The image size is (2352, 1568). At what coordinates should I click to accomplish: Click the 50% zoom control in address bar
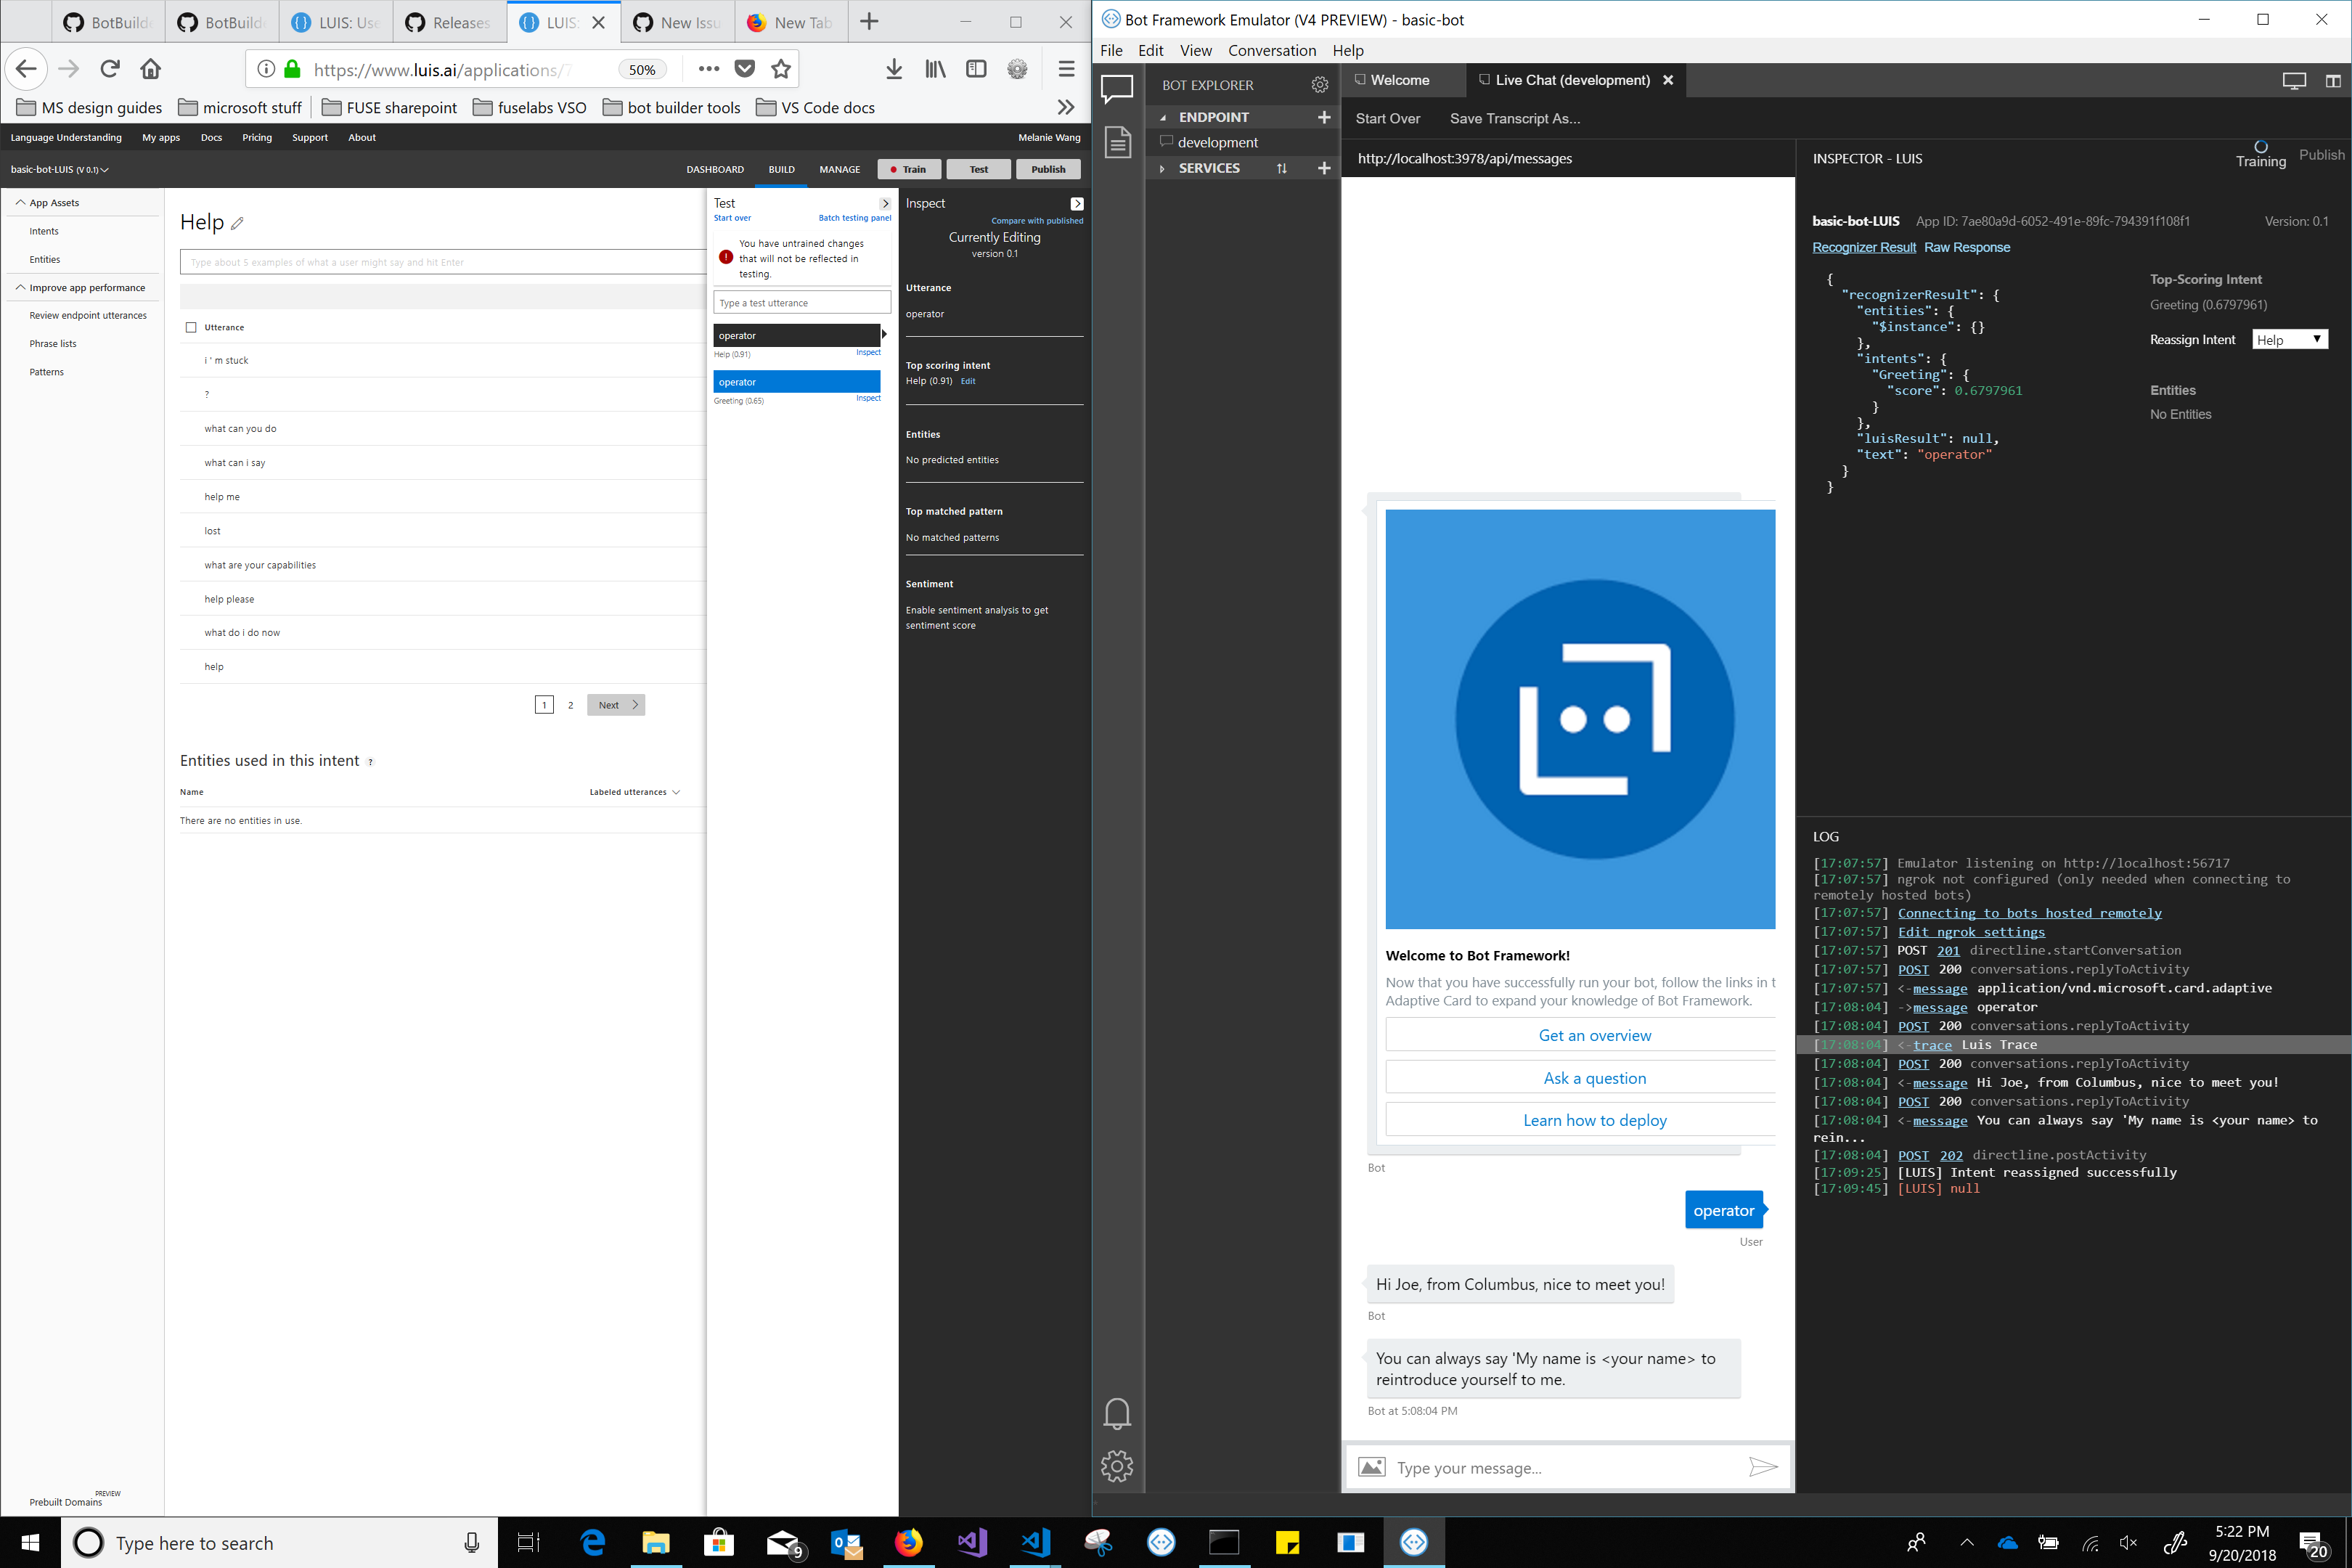pyautogui.click(x=642, y=69)
